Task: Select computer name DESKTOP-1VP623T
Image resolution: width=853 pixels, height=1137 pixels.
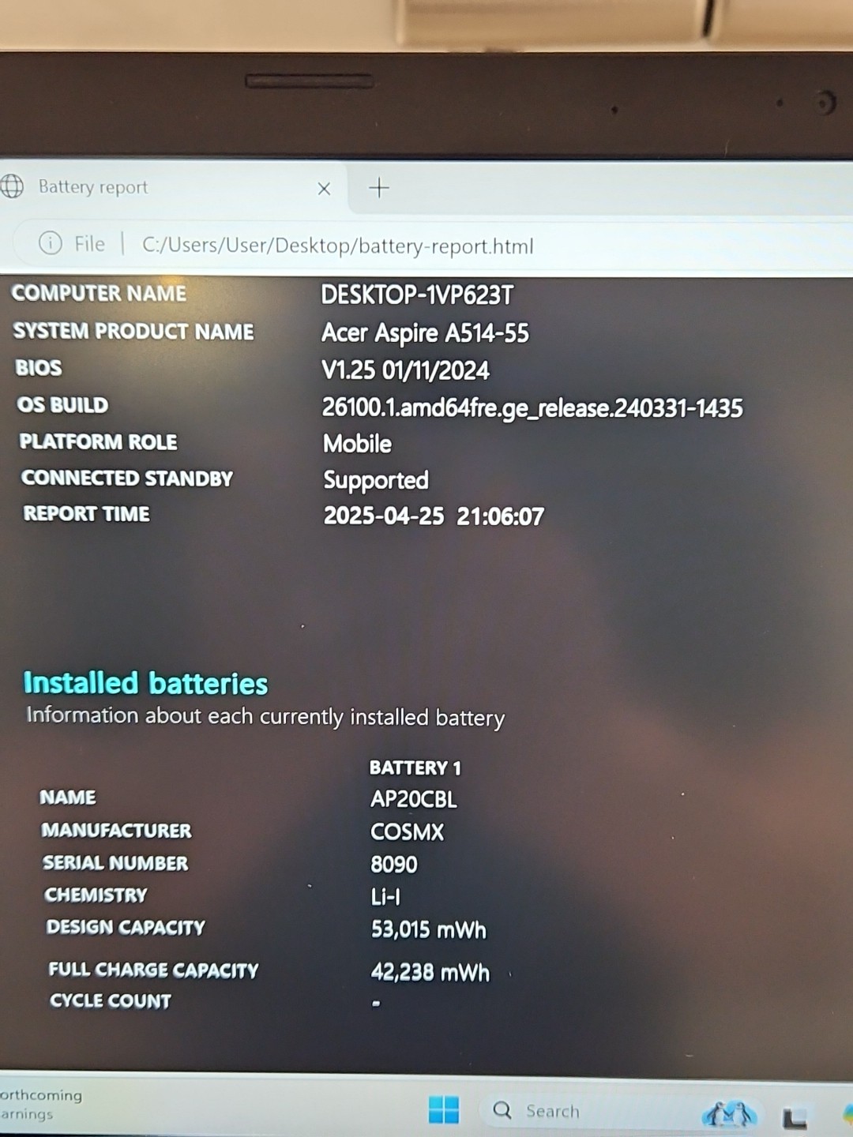Action: (x=417, y=295)
